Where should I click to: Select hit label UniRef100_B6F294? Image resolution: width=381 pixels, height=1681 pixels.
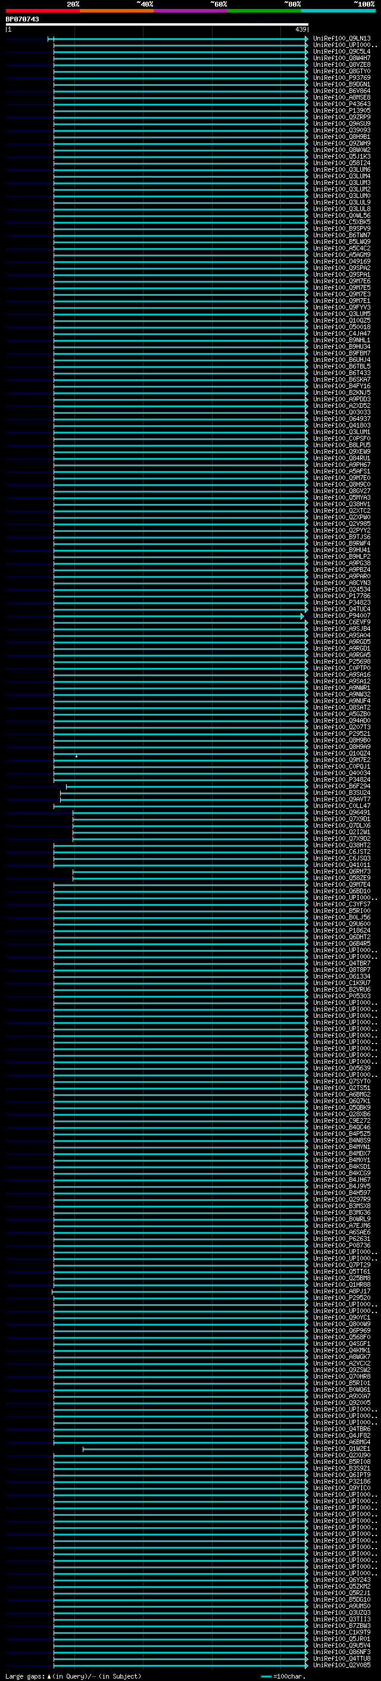click(x=342, y=787)
